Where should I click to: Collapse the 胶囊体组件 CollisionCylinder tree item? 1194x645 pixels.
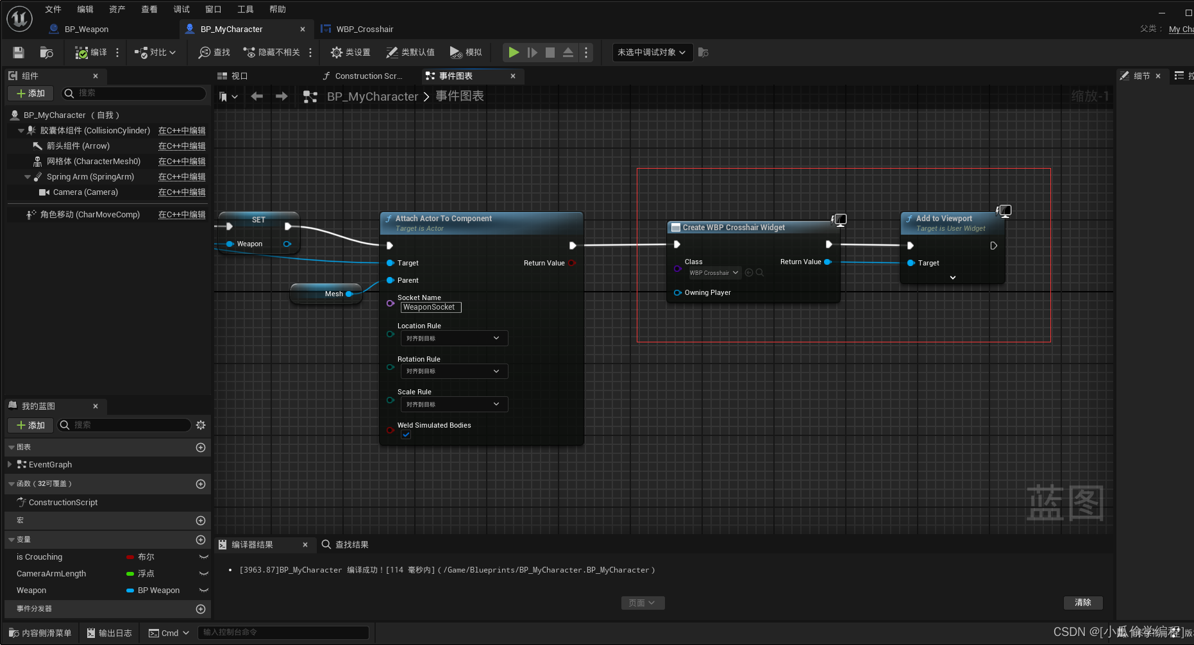point(21,131)
